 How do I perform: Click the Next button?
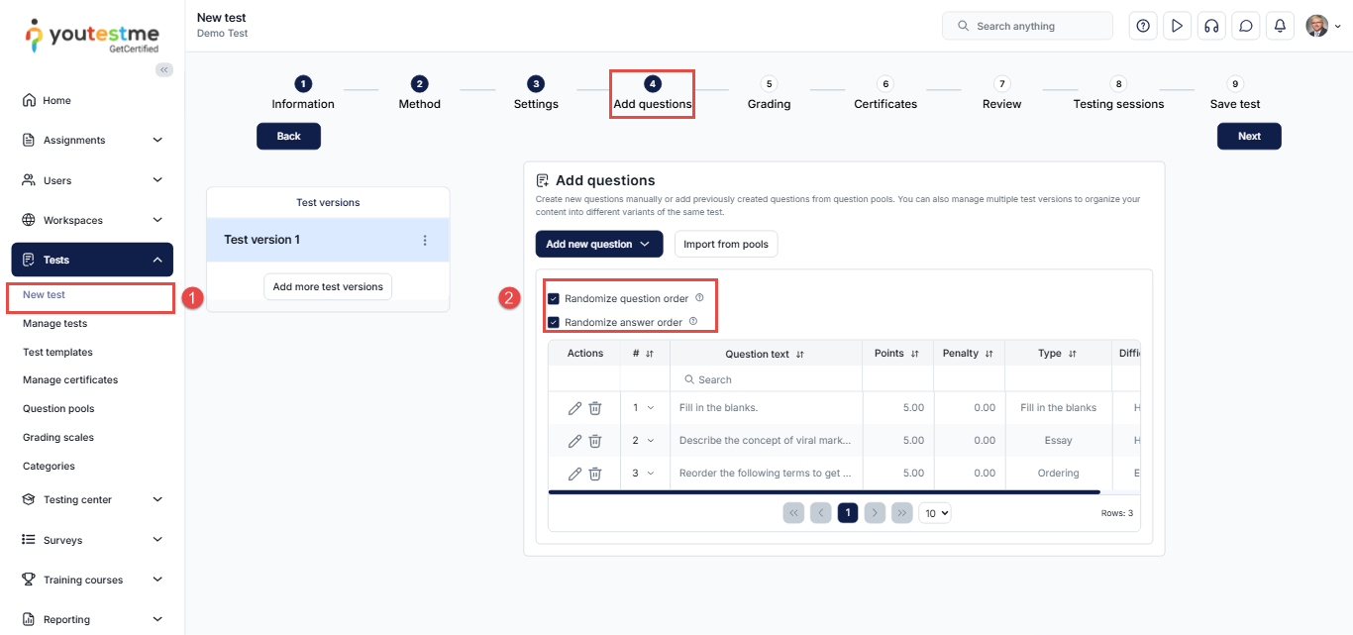(1248, 137)
